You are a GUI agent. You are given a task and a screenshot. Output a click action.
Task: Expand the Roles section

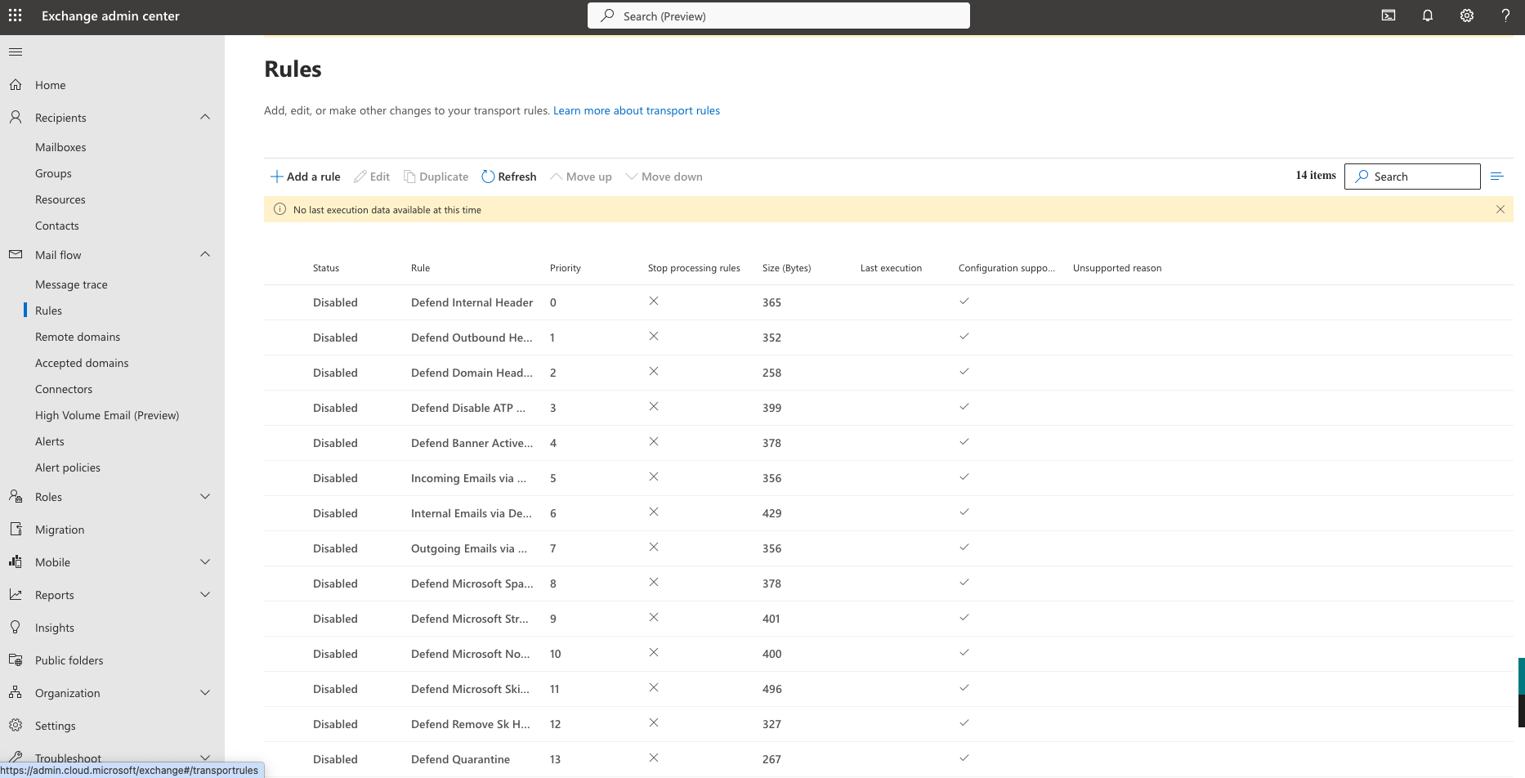pos(205,496)
